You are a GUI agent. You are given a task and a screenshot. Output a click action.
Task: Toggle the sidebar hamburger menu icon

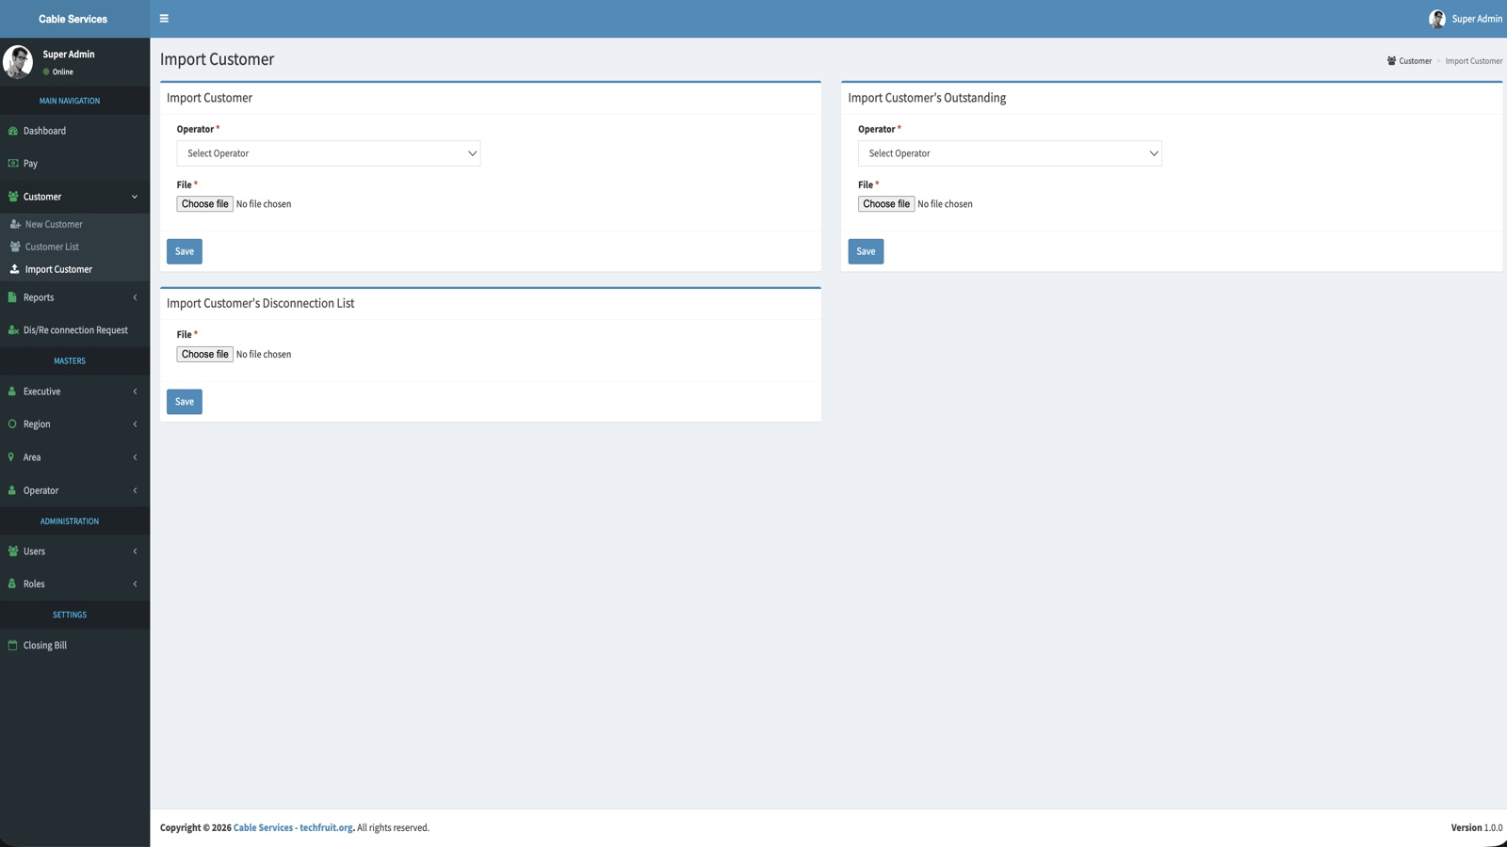click(x=164, y=19)
